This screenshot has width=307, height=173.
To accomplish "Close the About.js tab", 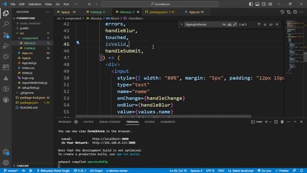I will [x=138, y=12].
